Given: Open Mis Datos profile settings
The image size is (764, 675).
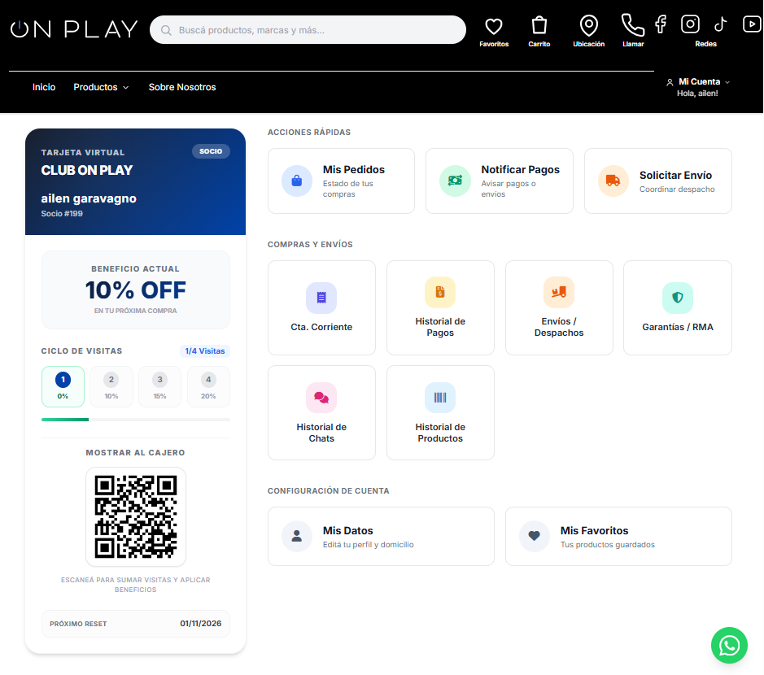Looking at the screenshot, I should [x=381, y=536].
